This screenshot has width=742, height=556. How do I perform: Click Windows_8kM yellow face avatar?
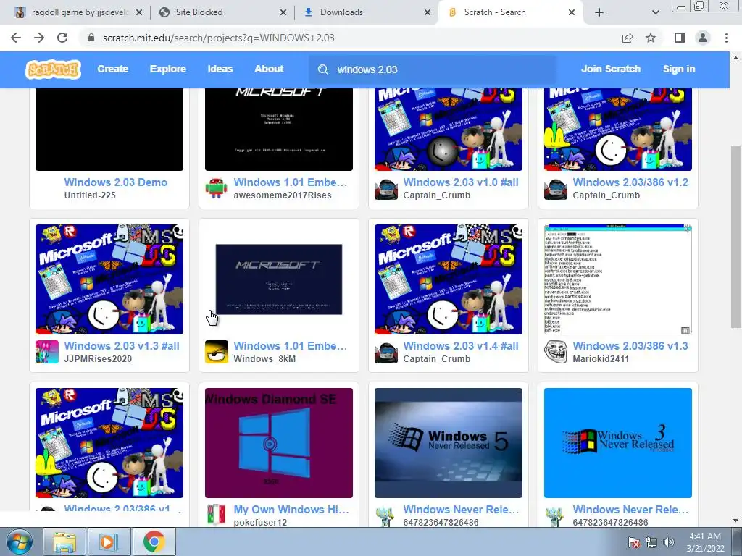pos(216,352)
